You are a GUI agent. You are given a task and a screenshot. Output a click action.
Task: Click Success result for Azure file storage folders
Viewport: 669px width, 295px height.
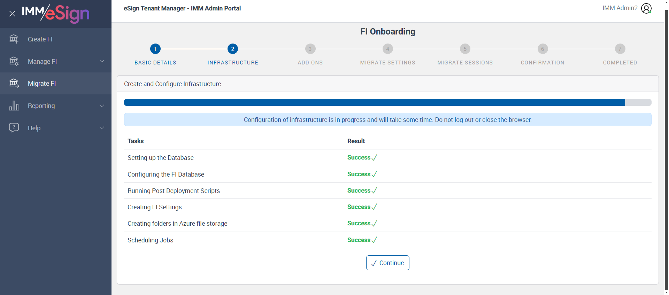[362, 223]
